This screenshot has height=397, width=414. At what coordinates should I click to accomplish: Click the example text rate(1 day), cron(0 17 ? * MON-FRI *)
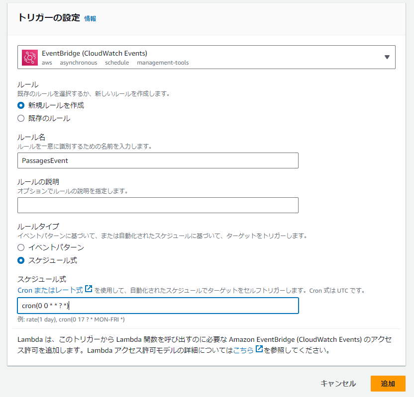click(x=76, y=319)
